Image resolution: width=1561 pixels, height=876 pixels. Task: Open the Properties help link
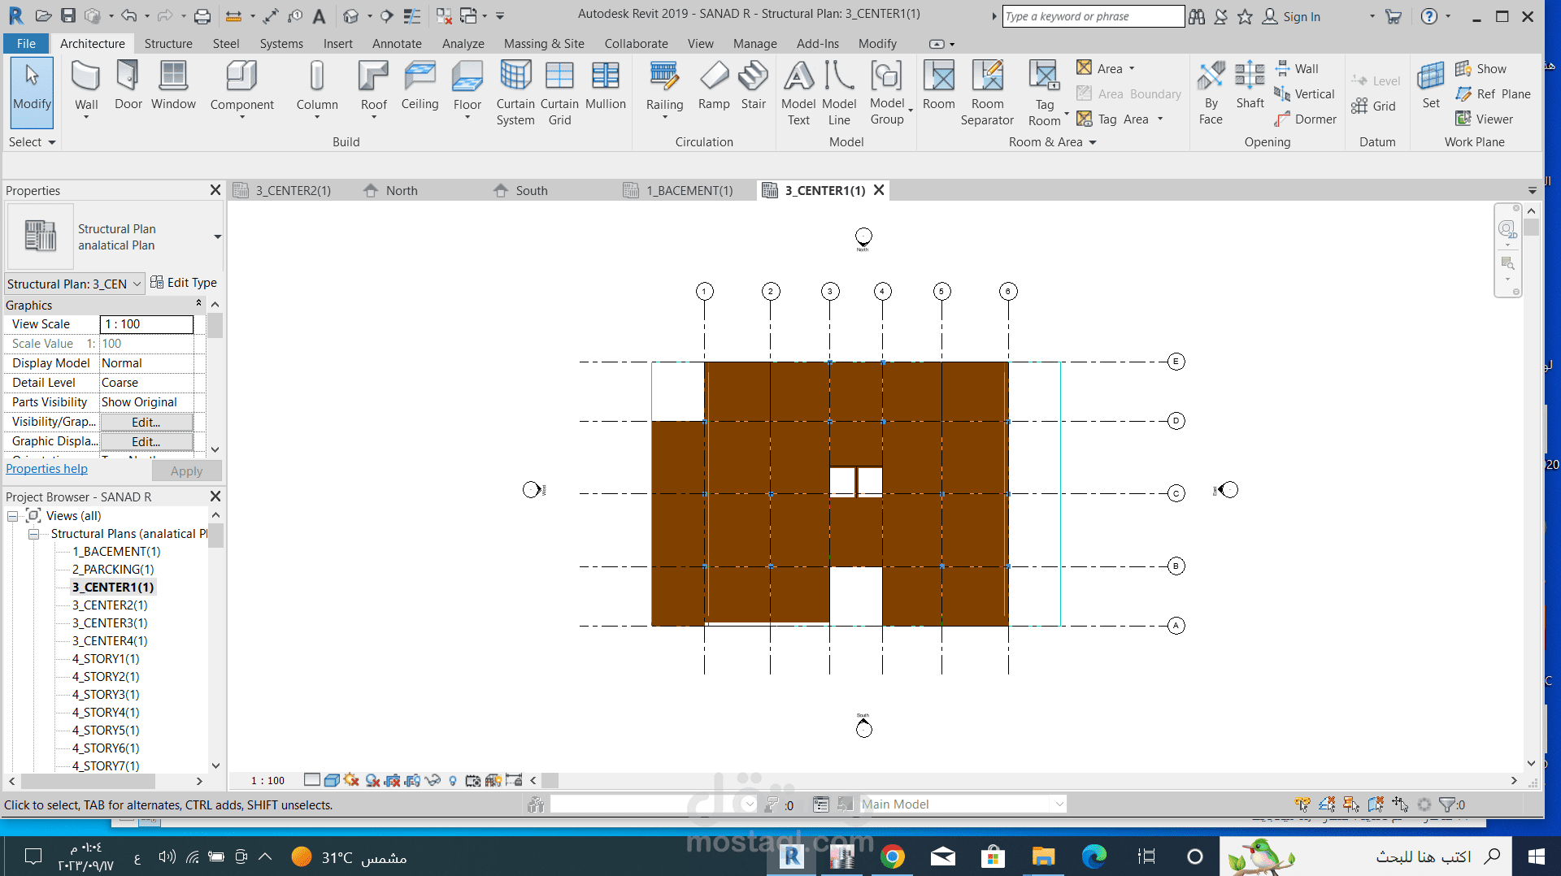46,469
